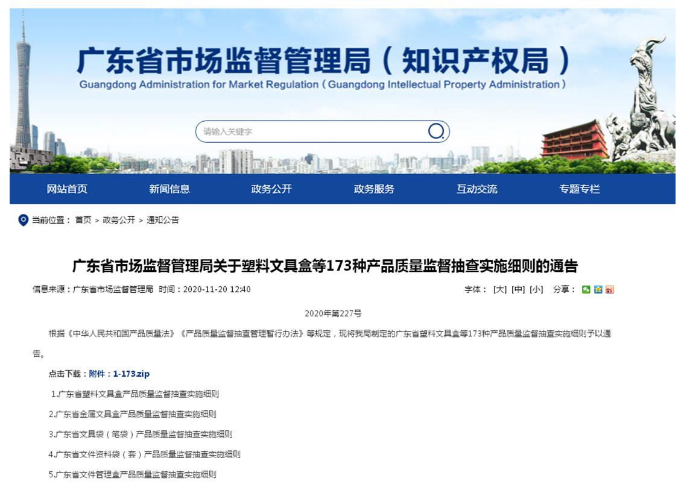
Task: Click the article headline about 塑料文具盒等173种产品
Action: (x=325, y=266)
